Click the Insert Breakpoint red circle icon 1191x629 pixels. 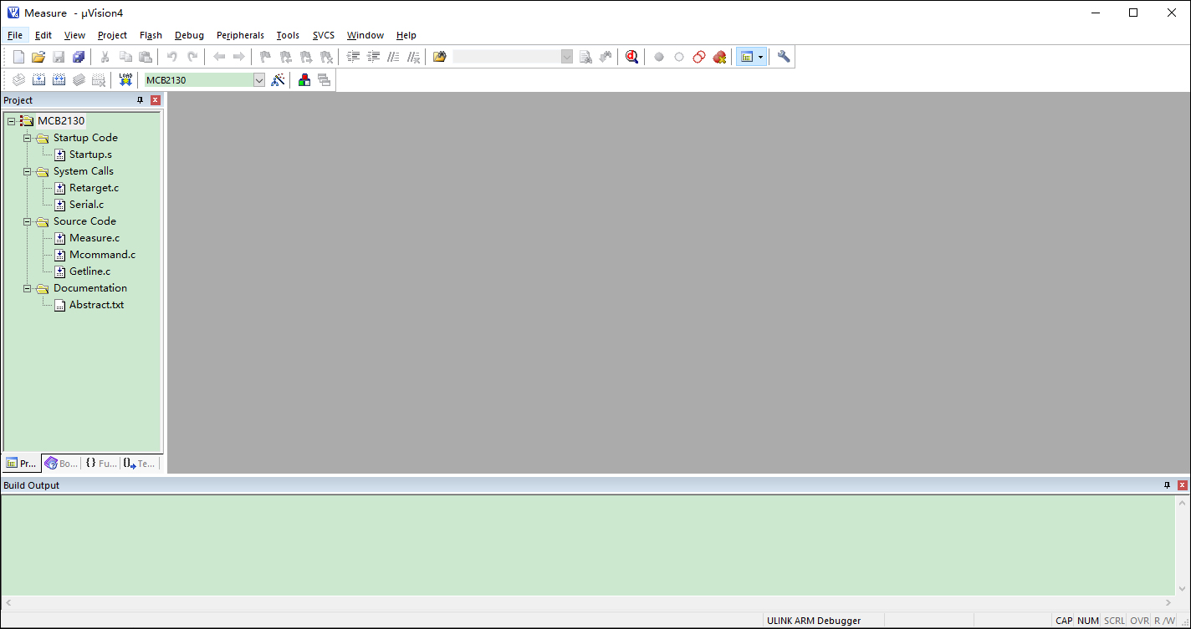[659, 57]
